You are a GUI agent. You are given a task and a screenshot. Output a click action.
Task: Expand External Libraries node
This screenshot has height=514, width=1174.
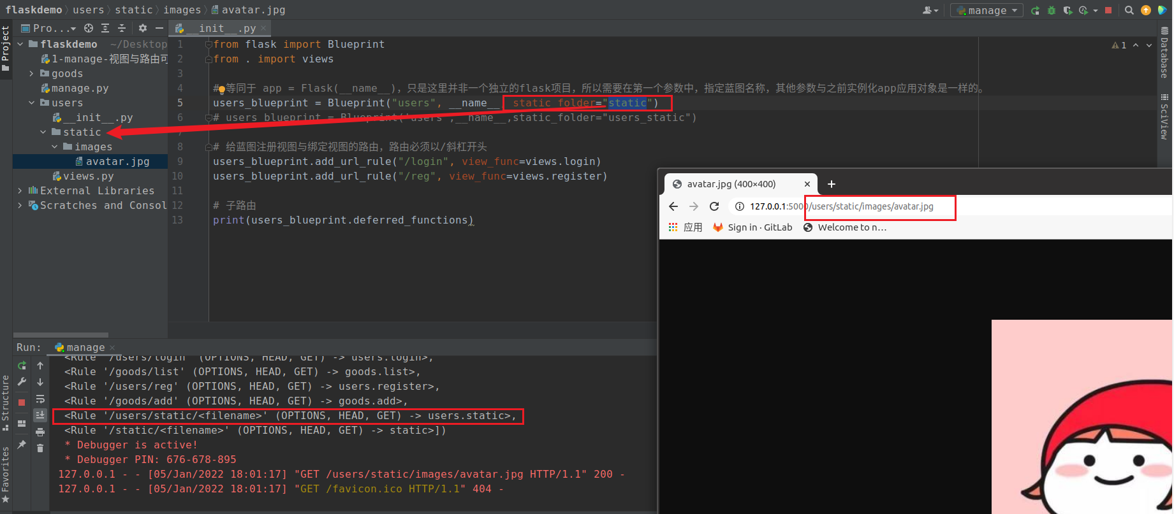(x=20, y=191)
